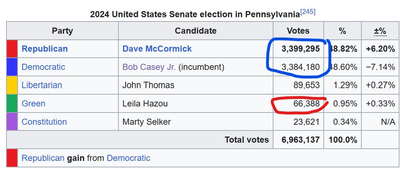The width and height of the screenshot is (412, 172).
Task: Click Leila Hazou's vote count 66,388
Action: 307,103
